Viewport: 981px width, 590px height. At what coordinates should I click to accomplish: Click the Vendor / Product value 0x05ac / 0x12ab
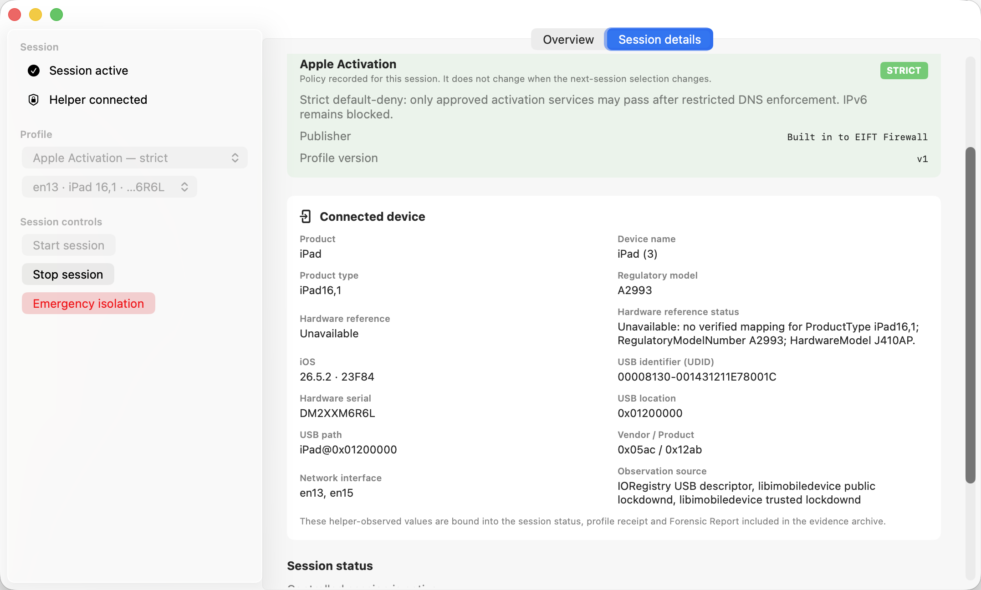coord(659,450)
